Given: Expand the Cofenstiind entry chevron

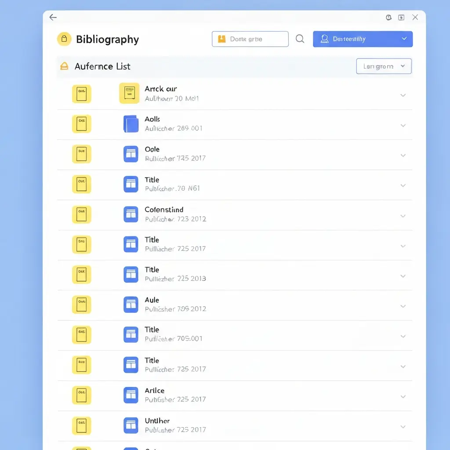Looking at the screenshot, I should 403,216.
